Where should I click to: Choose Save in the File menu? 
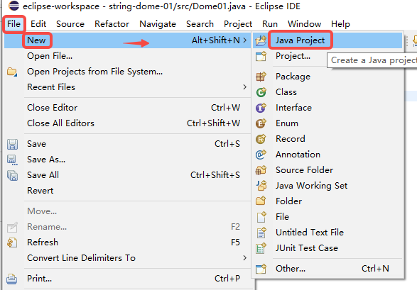(x=128, y=144)
